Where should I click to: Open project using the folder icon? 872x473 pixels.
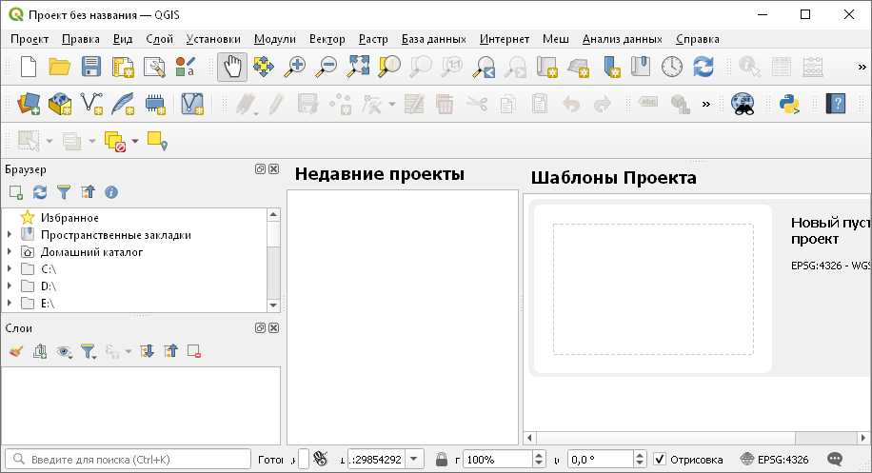pos(60,67)
